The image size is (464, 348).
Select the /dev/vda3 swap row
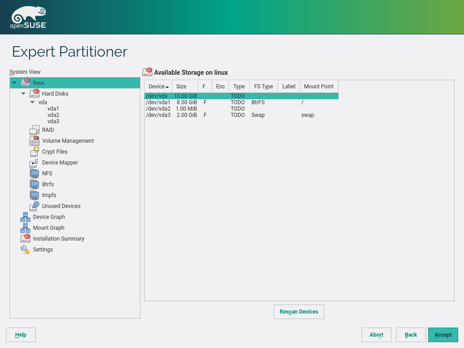coord(227,115)
